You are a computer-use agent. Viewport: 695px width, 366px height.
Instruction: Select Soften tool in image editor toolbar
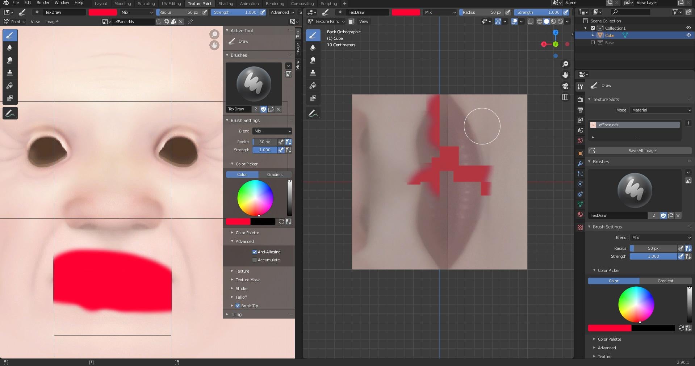[10, 47]
